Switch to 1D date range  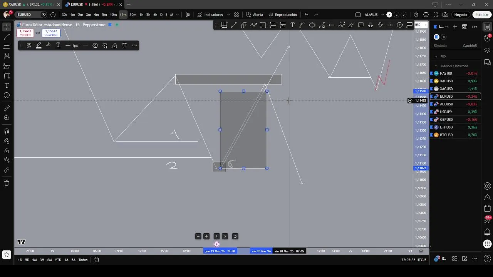(x=20, y=260)
